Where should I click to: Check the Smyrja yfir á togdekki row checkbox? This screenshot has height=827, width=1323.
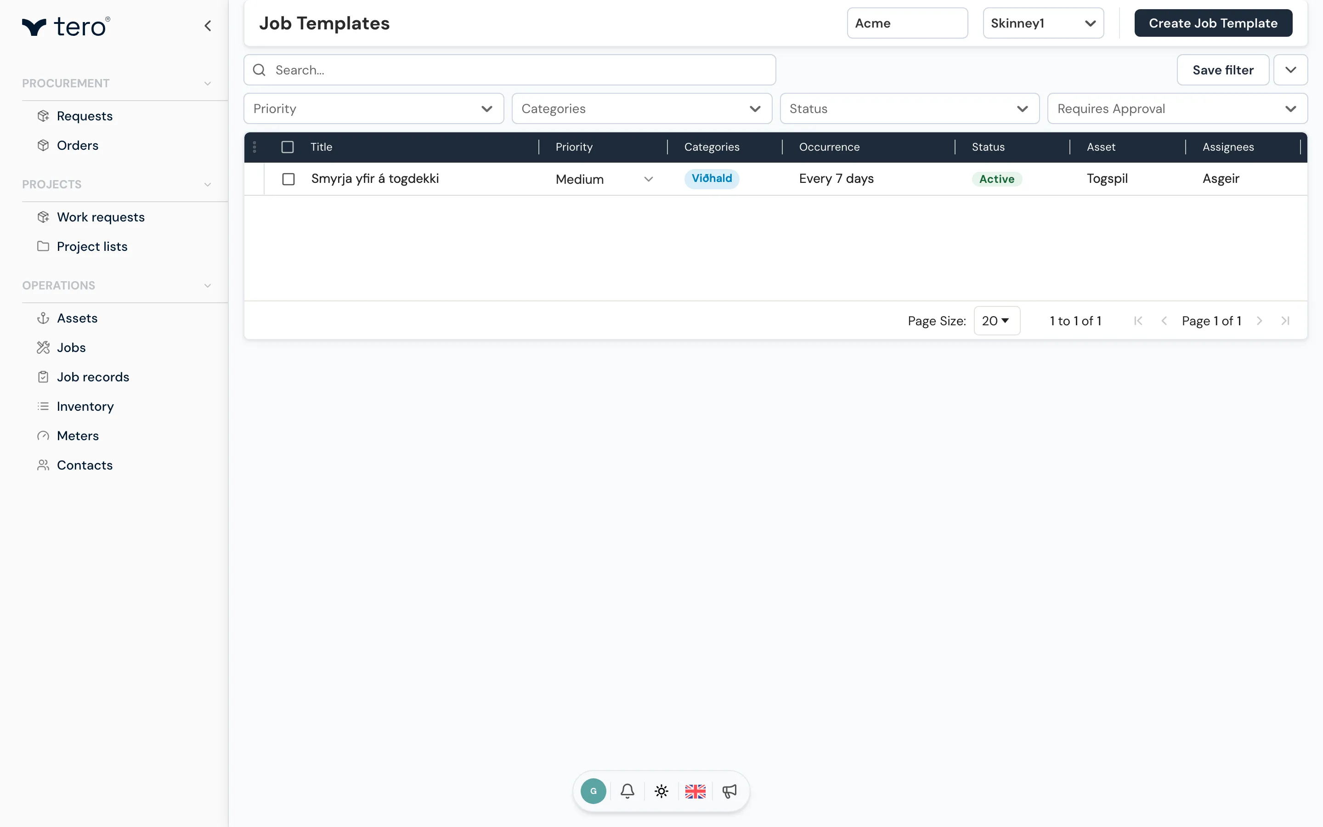(x=288, y=179)
